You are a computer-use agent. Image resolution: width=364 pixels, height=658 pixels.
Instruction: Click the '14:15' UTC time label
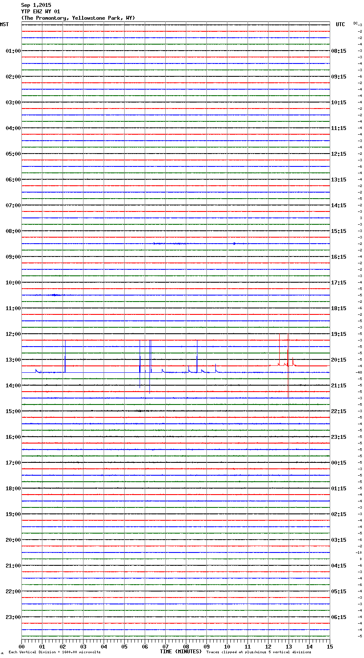tap(339, 205)
